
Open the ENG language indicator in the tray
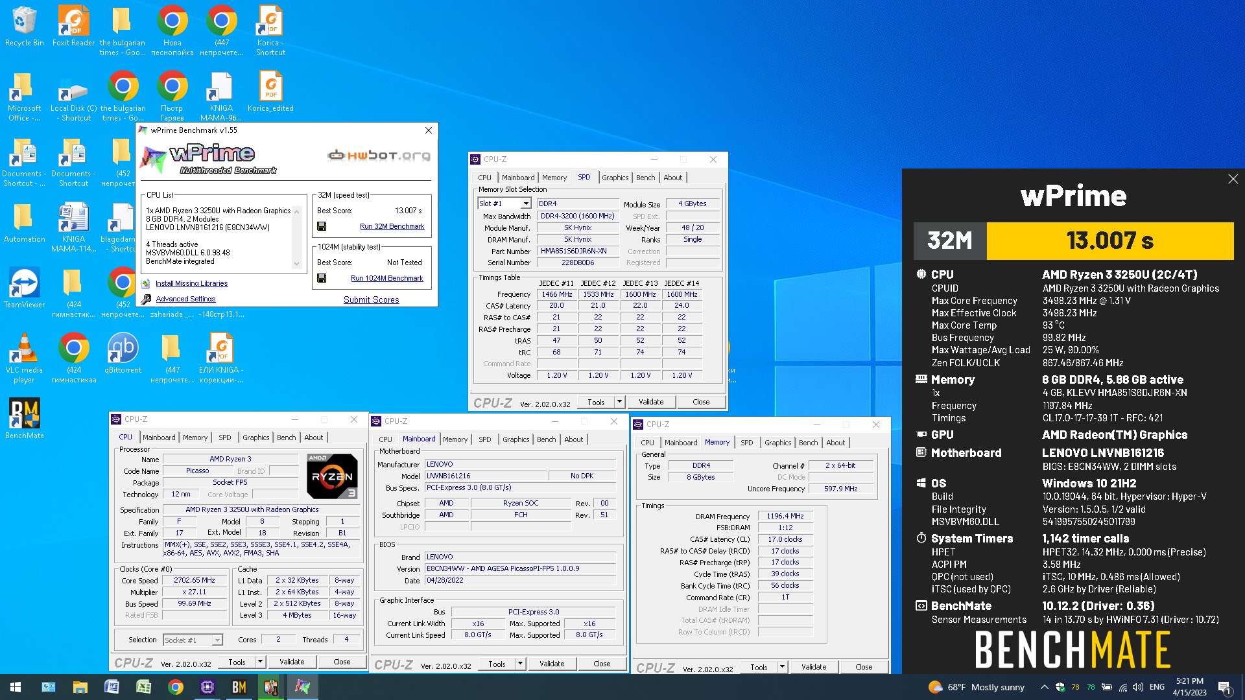coord(1157,687)
